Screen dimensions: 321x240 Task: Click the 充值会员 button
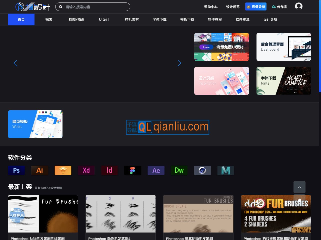tap(256, 6)
